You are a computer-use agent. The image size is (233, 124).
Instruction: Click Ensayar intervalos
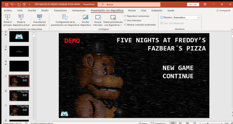pos(98,20)
